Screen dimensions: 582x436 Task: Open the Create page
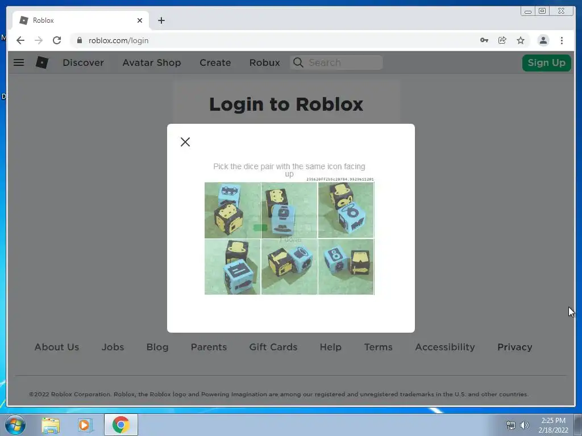point(215,62)
